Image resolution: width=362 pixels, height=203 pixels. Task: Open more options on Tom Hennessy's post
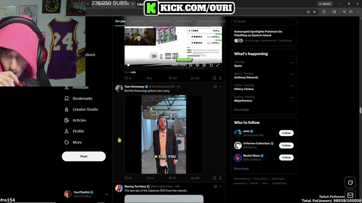pyautogui.click(x=220, y=87)
